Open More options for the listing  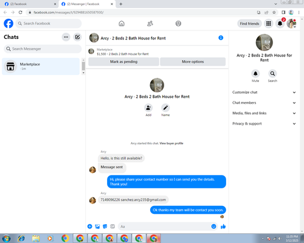click(193, 61)
